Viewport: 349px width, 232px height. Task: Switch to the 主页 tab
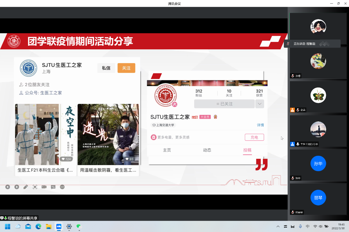tap(167, 150)
